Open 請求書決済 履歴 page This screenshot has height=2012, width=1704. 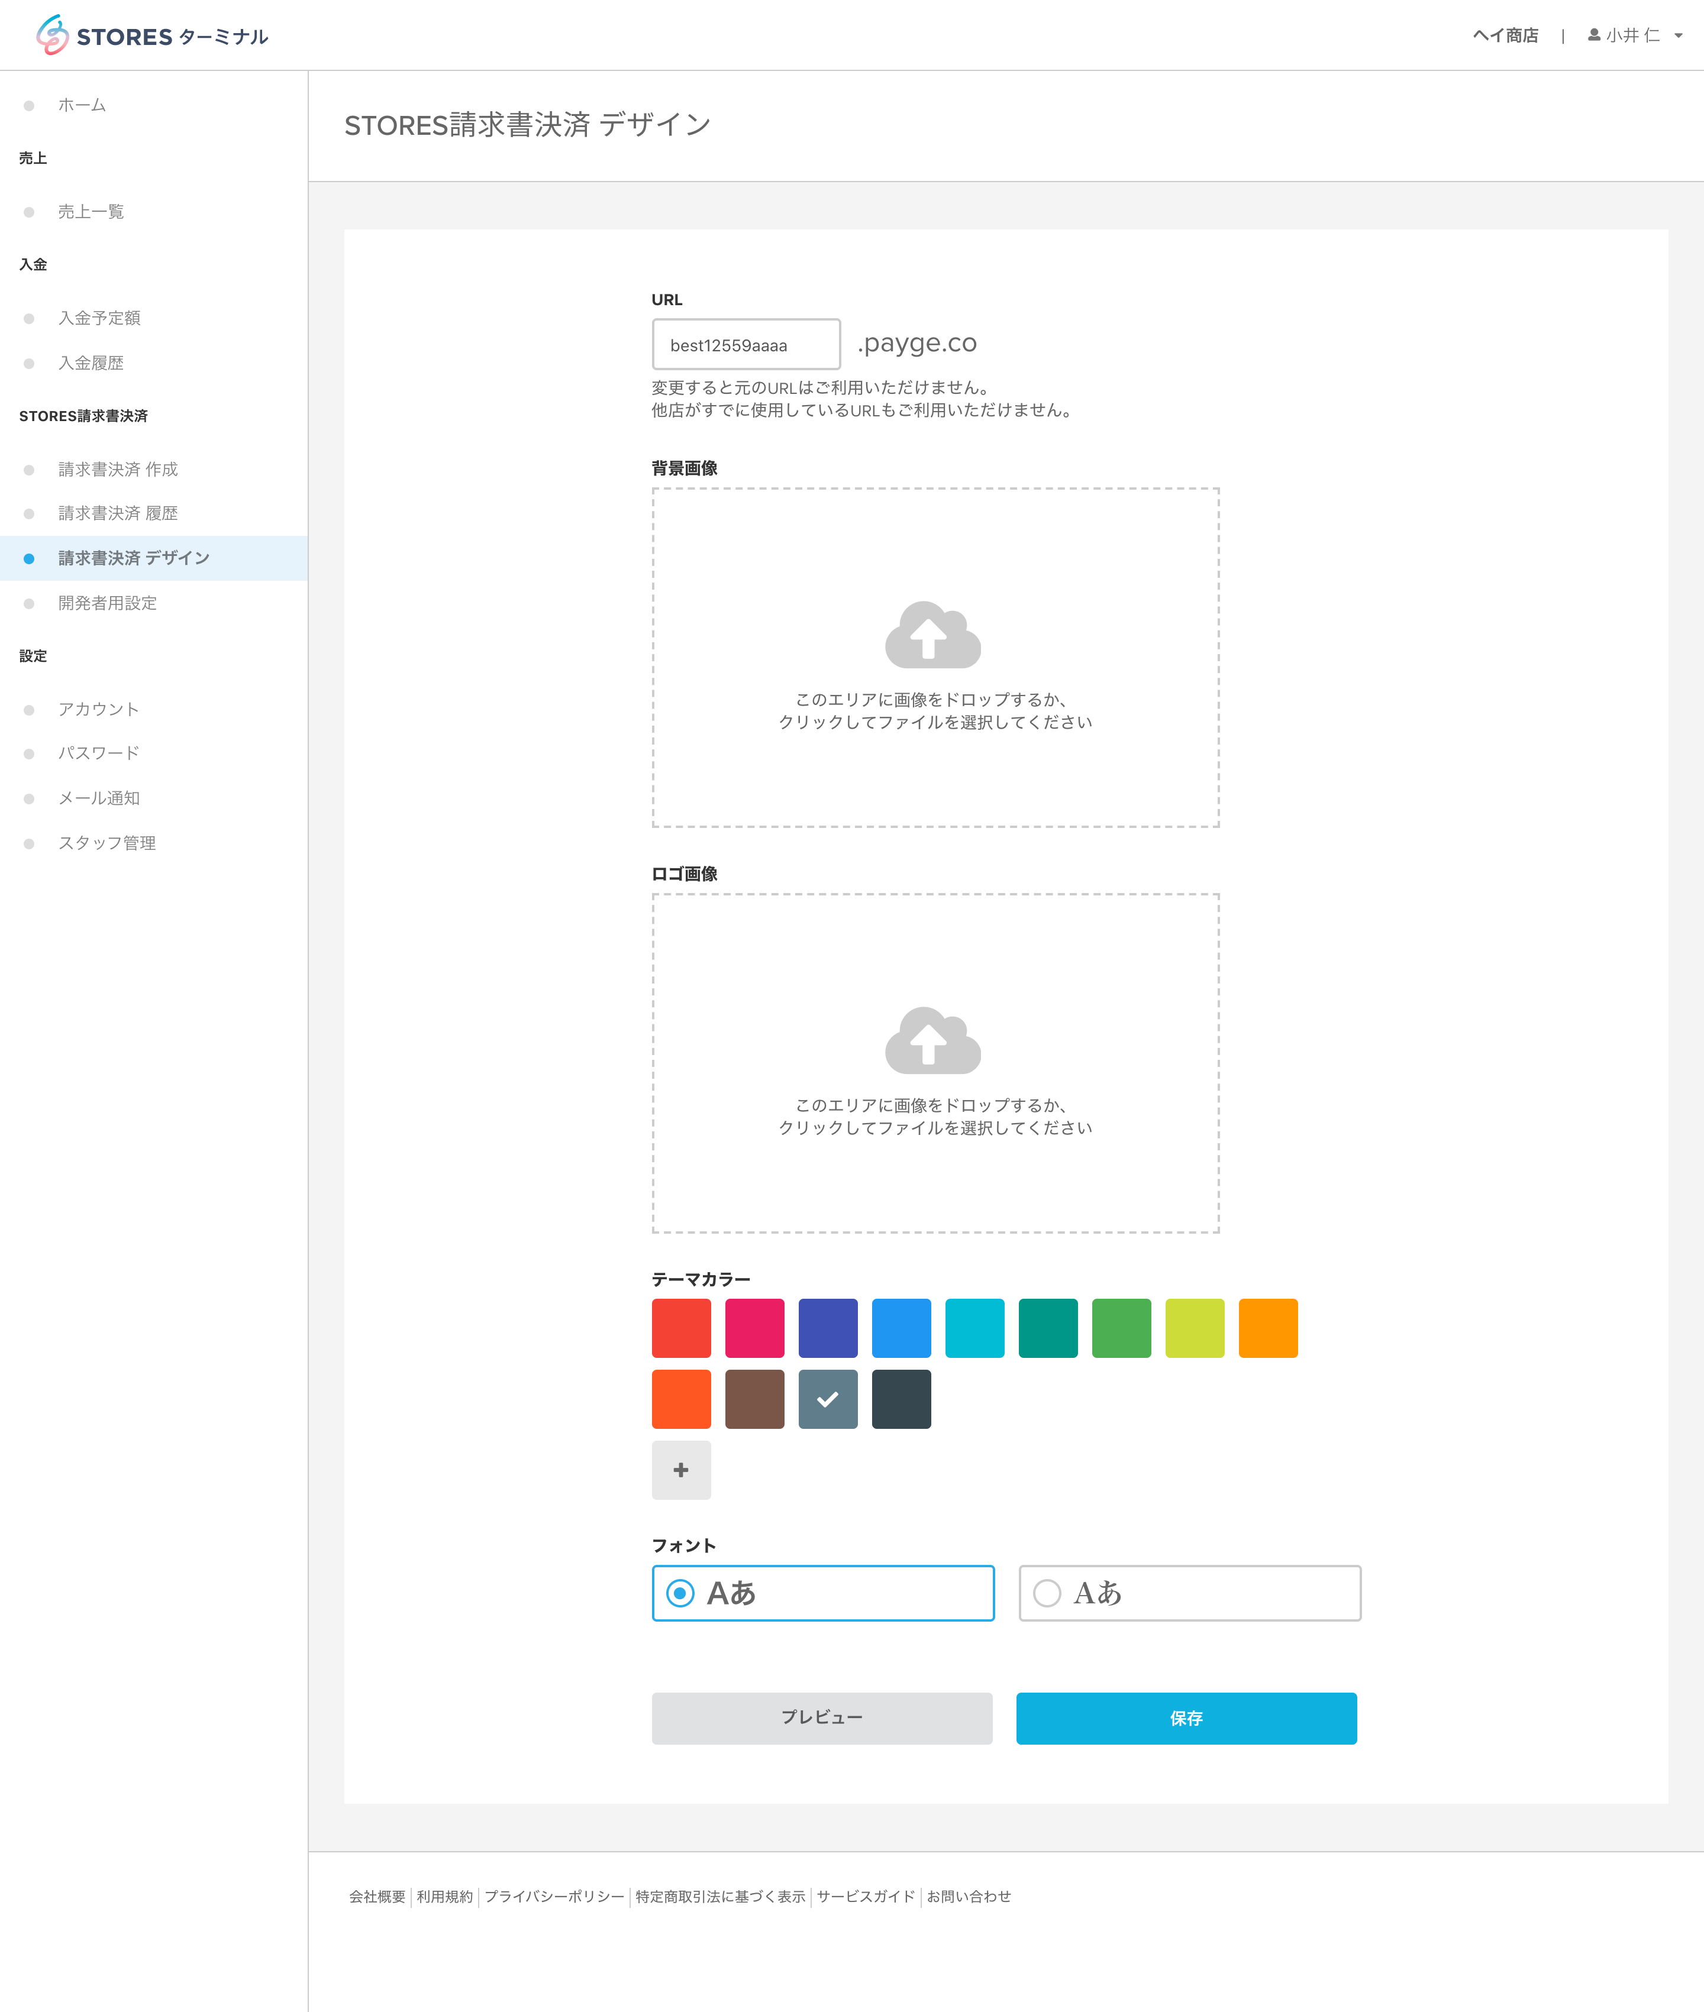118,513
